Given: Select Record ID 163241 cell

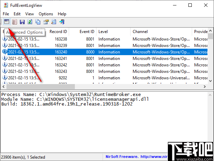Looking at the screenshot, I should coord(61,59).
